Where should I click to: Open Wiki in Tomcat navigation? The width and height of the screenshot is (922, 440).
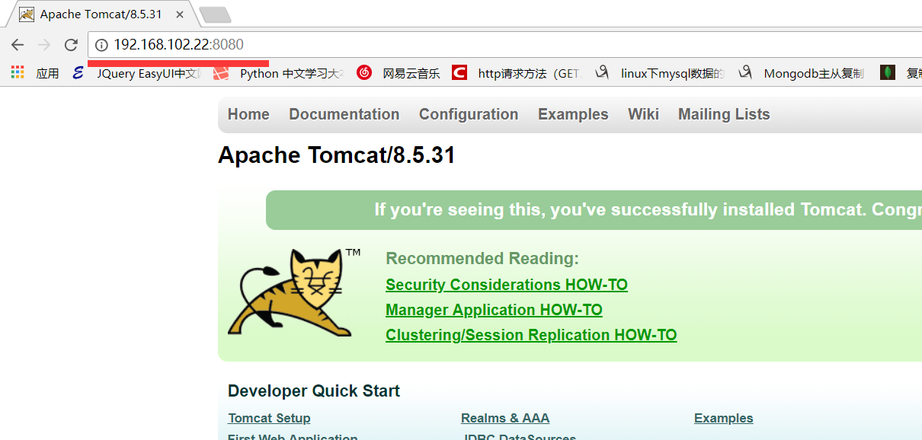pos(643,114)
